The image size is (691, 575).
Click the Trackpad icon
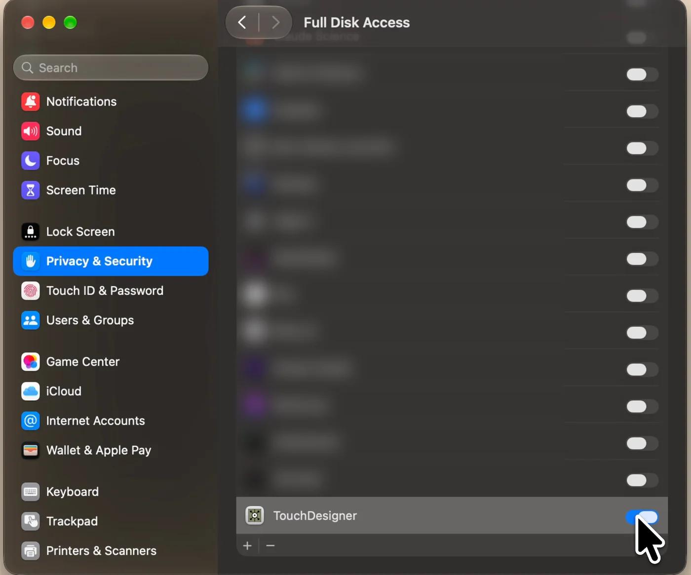(x=31, y=521)
